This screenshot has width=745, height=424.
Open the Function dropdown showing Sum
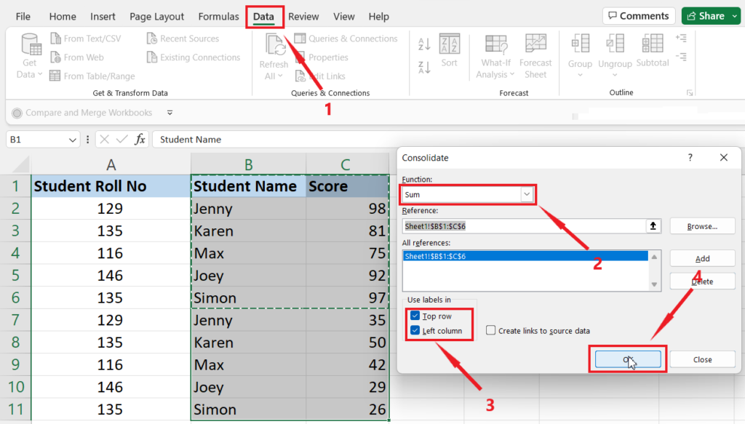tap(527, 195)
